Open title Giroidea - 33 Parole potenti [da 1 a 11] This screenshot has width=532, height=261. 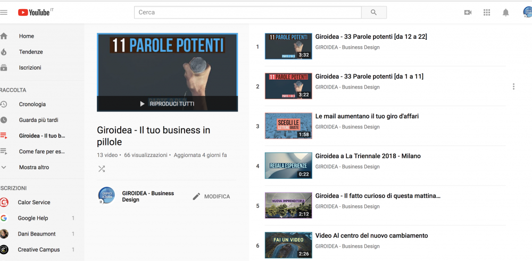[370, 76]
